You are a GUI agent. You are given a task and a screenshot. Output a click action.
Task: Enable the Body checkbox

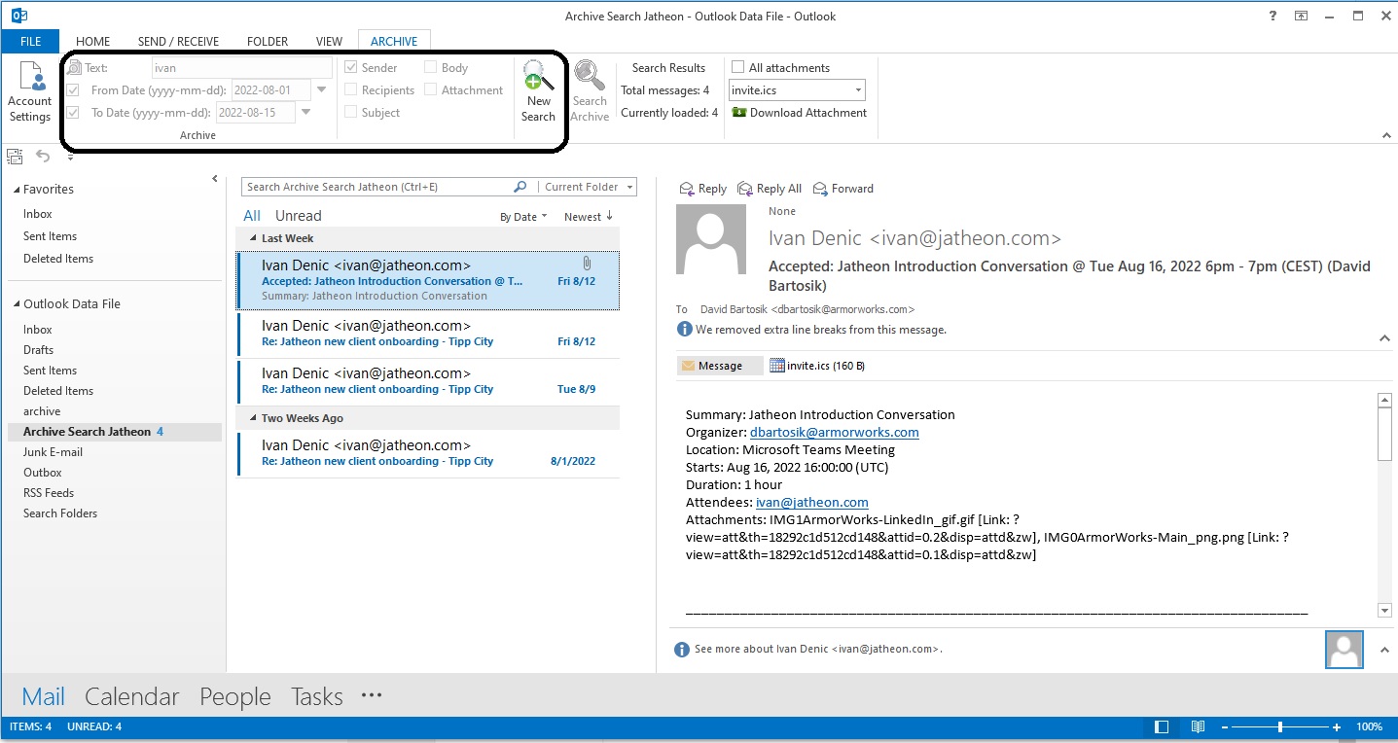click(x=431, y=68)
